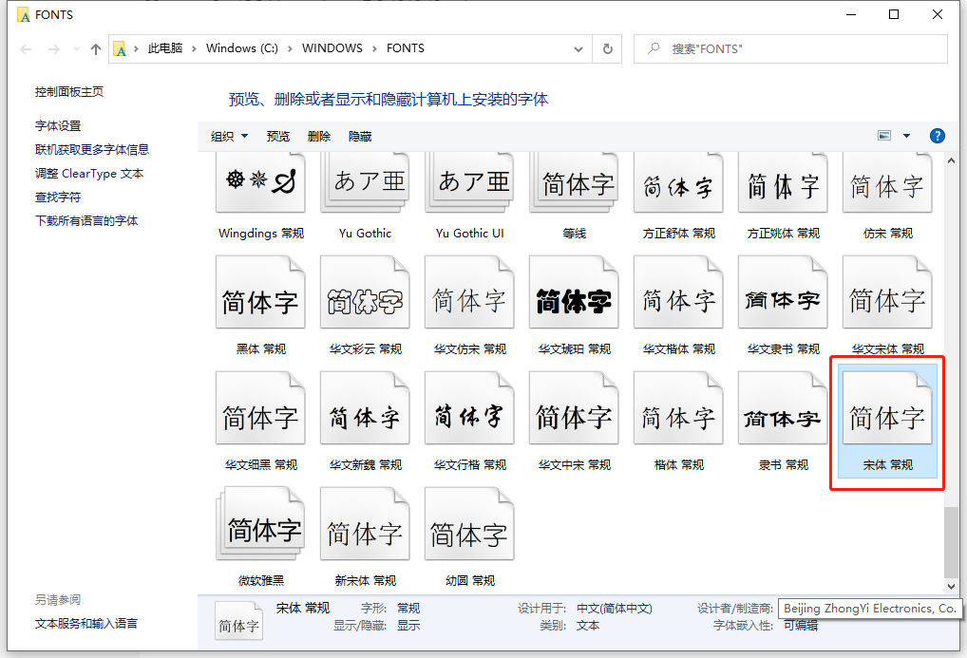Viewport: 967px width, 658px height.
Task: Click the 可编辑 embeddability value
Action: pos(801,626)
